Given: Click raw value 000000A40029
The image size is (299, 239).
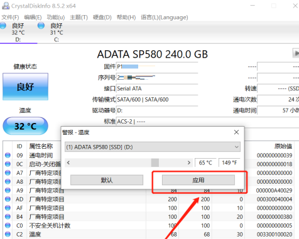Looking at the screenshot, I should (x=275, y=191).
